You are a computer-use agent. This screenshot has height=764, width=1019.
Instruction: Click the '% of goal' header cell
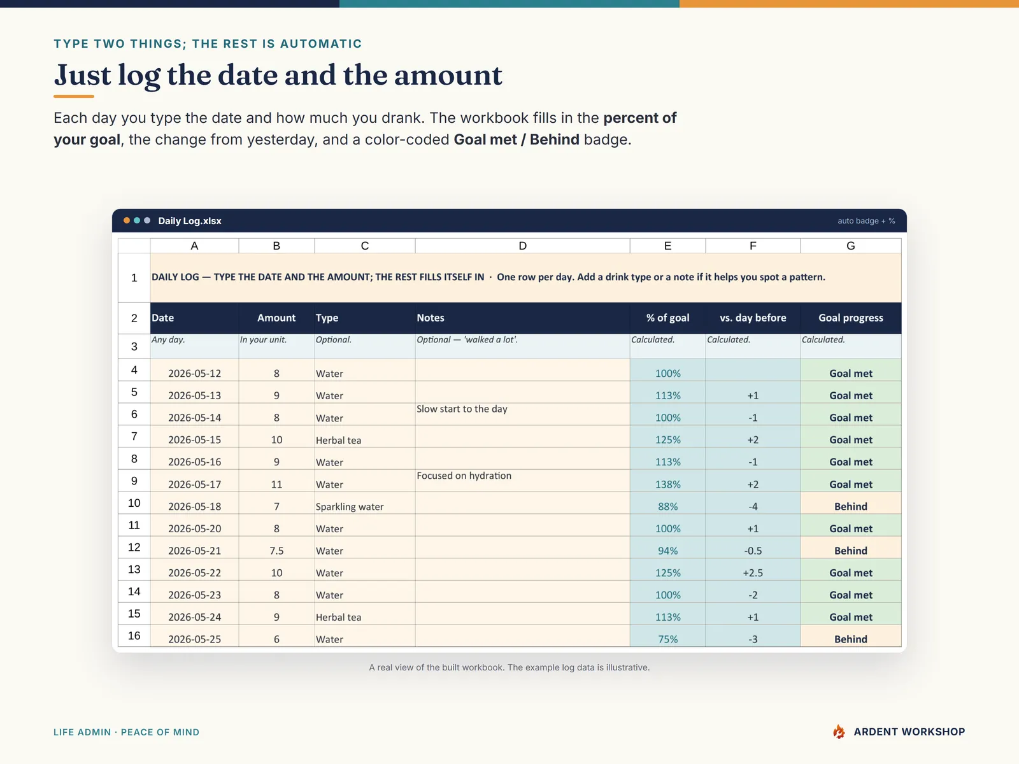[x=667, y=318]
